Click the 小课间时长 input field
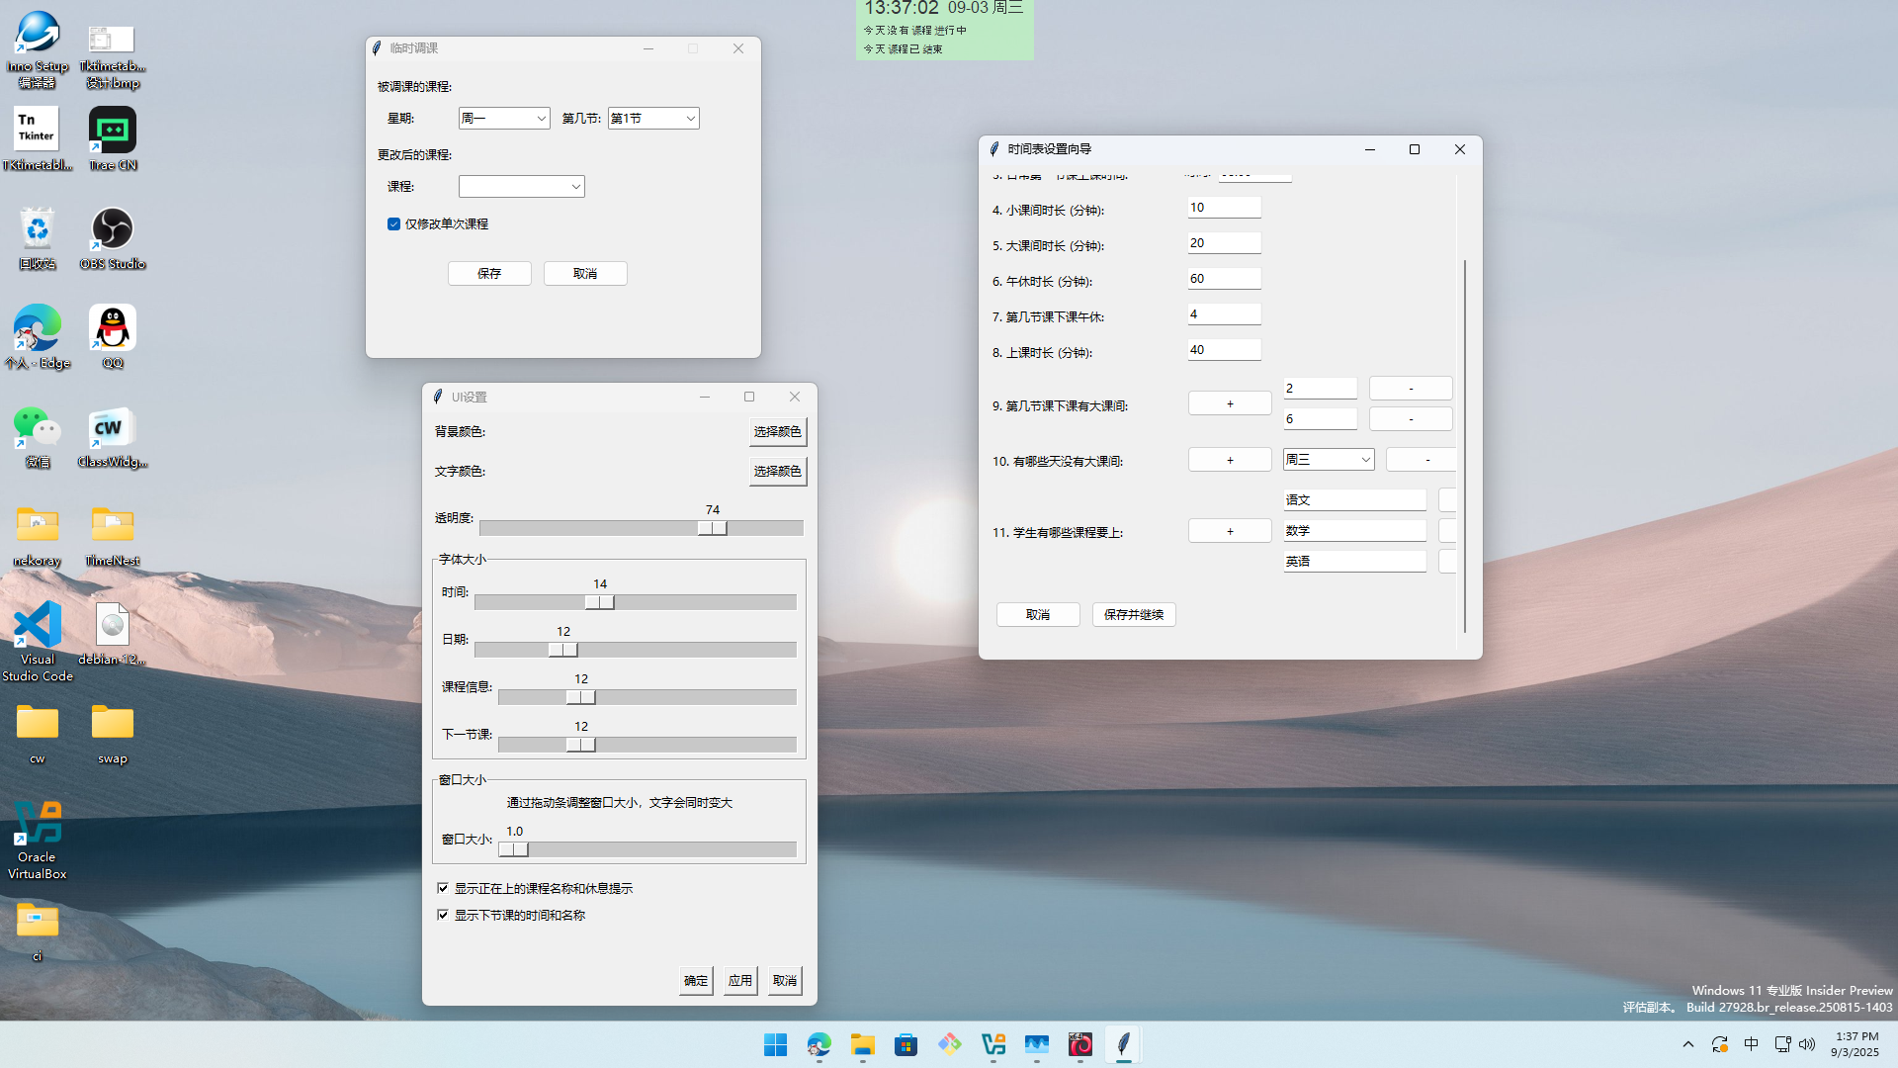Image resolution: width=1898 pixels, height=1068 pixels. [x=1225, y=208]
